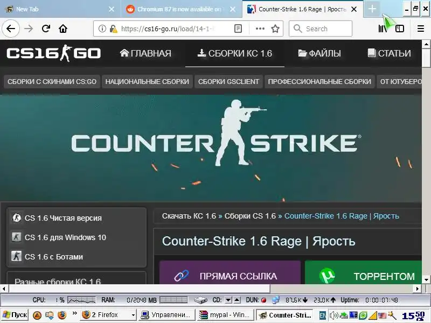Click CD tray down arrow in status bar
Screen dimensions: 431x323
point(228,300)
